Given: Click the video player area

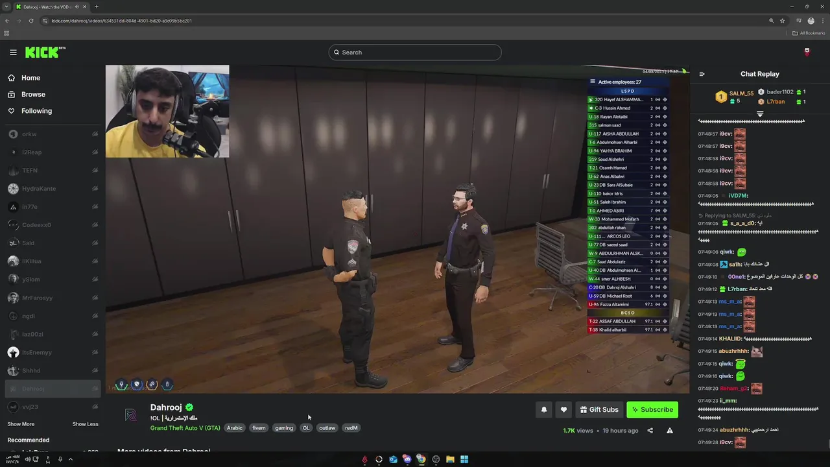Looking at the screenshot, I should click(x=397, y=229).
